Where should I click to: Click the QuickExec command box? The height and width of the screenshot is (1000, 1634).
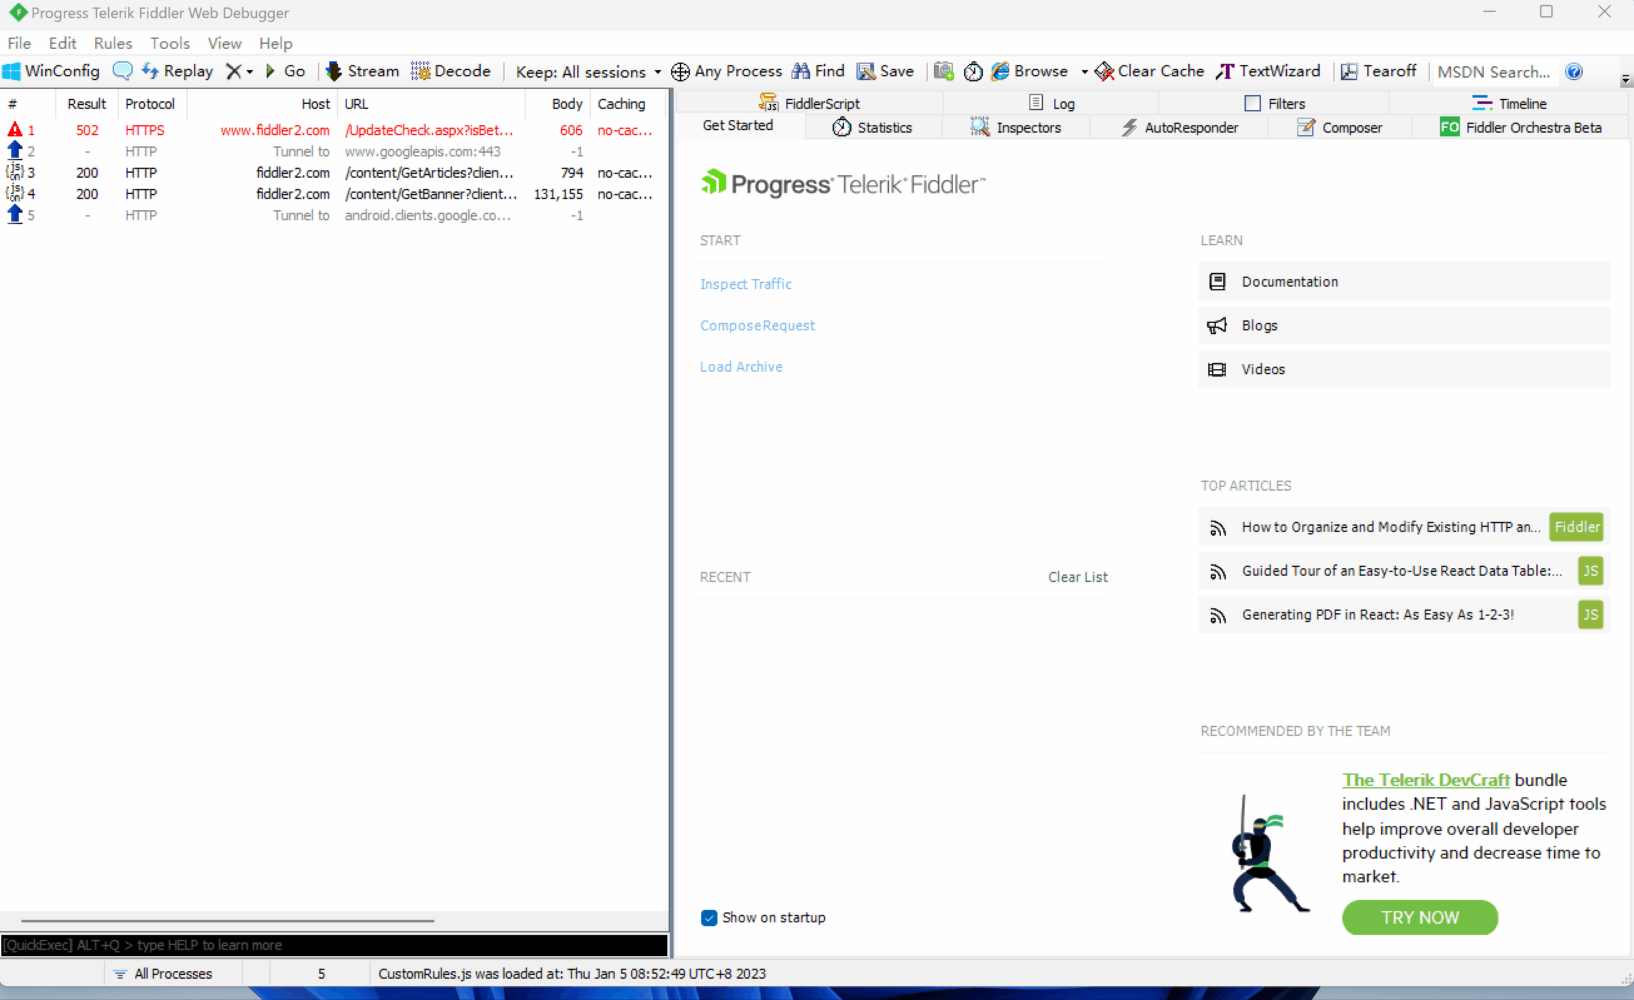pos(334,944)
